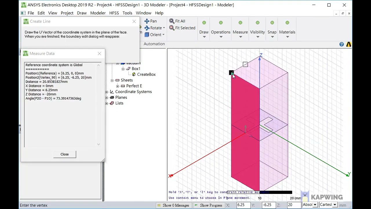Click the Coordinate Systems axis icon
Image resolution: width=371 pixels, height=209 pixels.
[x=112, y=92]
